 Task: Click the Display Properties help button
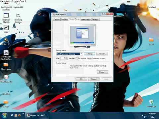coord(104,14)
